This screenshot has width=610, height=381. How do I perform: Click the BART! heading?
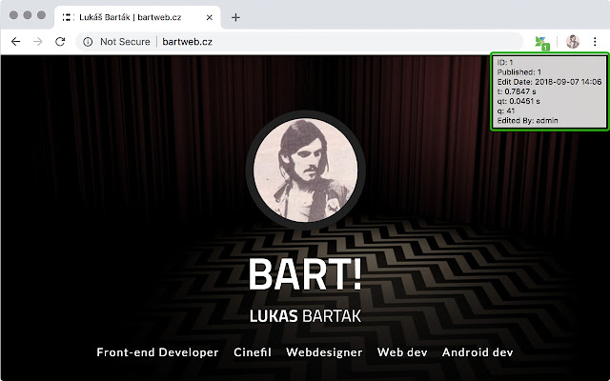(x=305, y=274)
